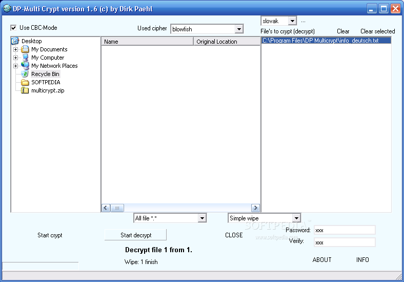Select the Desktop tree item label

click(x=31, y=41)
